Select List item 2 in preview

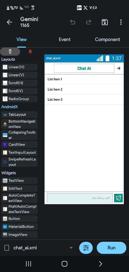[x=84, y=89]
